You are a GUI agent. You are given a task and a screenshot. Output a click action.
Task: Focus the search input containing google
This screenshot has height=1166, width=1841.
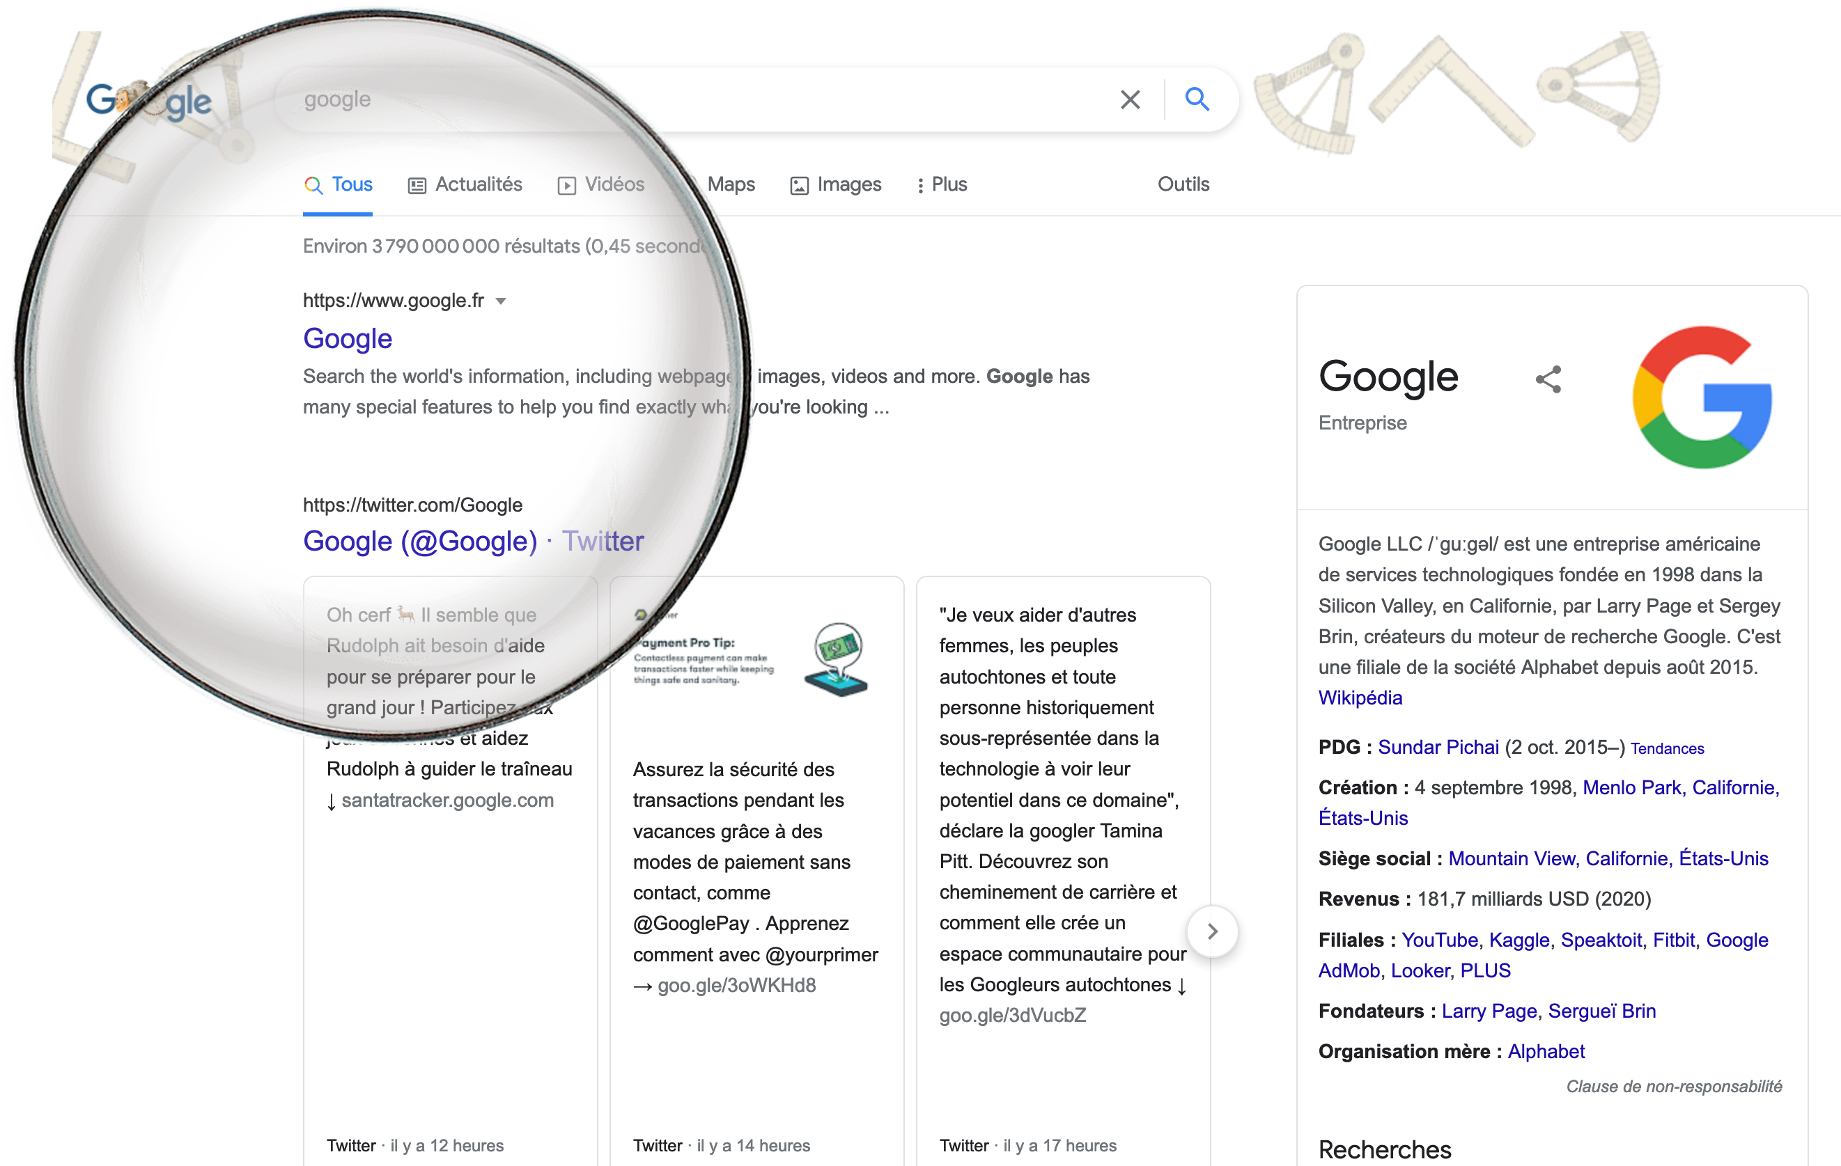point(688,100)
